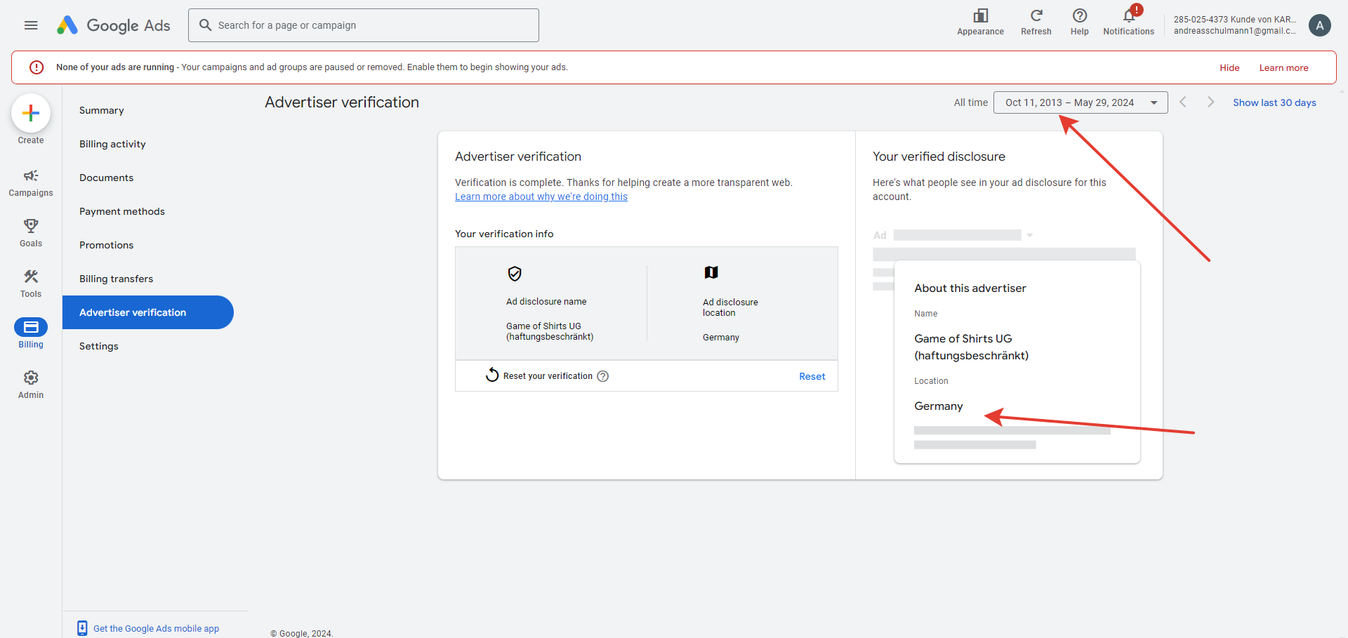Open Summary billing page

pyautogui.click(x=102, y=110)
